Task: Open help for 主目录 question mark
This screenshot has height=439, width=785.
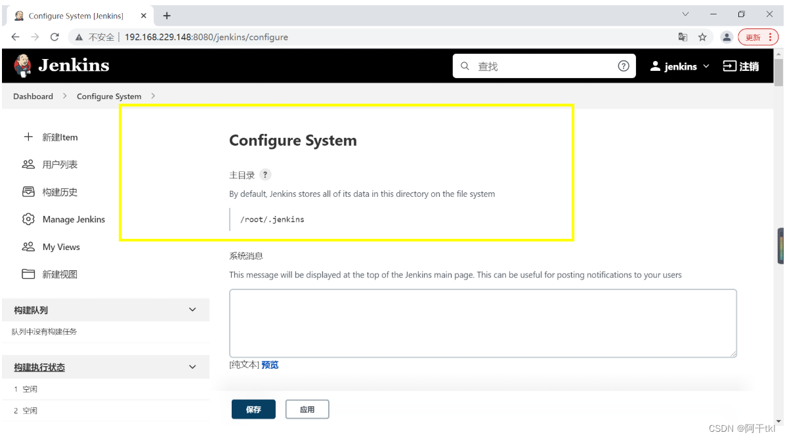Action: (265, 175)
